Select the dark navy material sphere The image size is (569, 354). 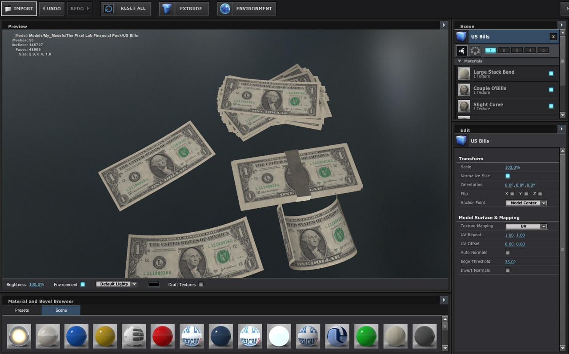(x=221, y=336)
